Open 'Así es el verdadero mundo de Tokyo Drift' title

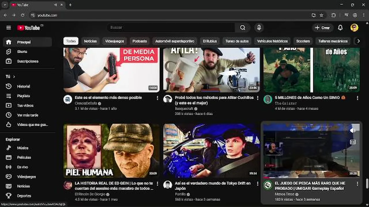(213, 186)
